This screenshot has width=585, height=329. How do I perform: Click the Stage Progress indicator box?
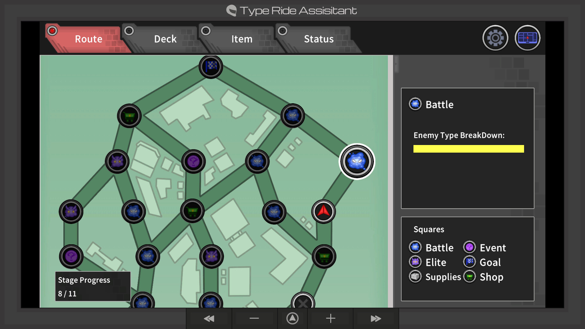[92, 286]
